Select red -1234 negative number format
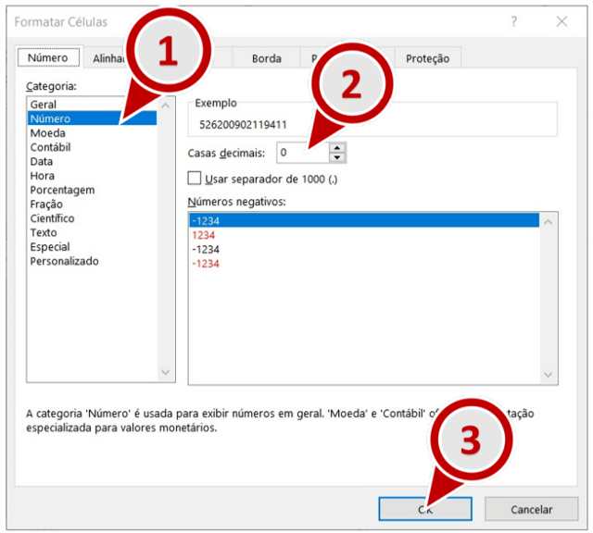This screenshot has height=533, width=593. click(x=206, y=264)
